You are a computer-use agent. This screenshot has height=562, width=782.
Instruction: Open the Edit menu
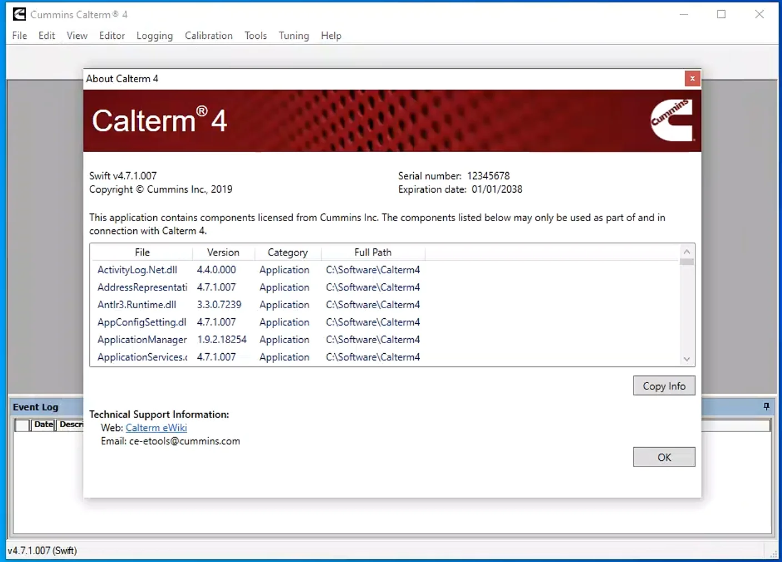coord(47,36)
